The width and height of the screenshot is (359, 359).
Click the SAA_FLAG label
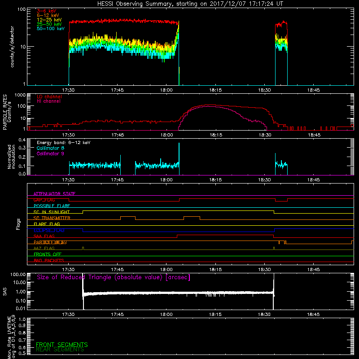pyautogui.click(x=44, y=236)
